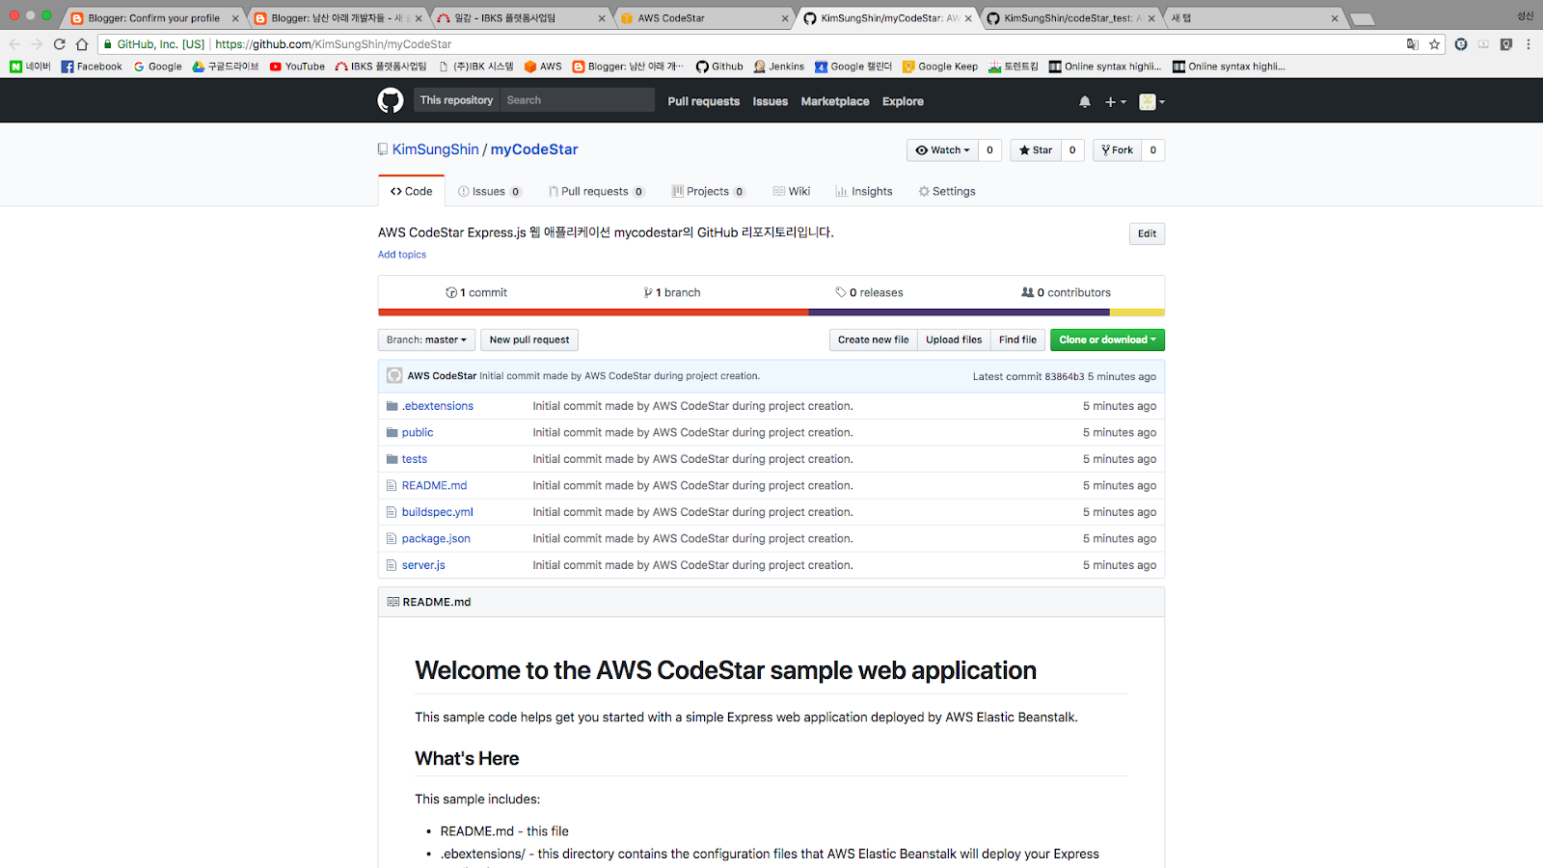Open the Settings tab
1543x868 pixels.
click(947, 191)
